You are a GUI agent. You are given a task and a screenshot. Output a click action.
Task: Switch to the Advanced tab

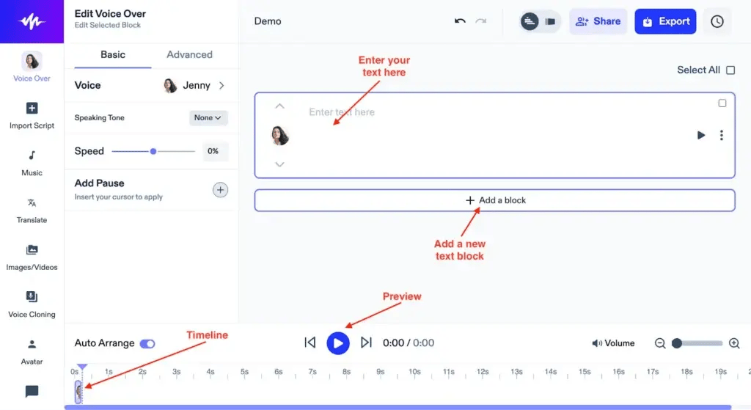189,55
